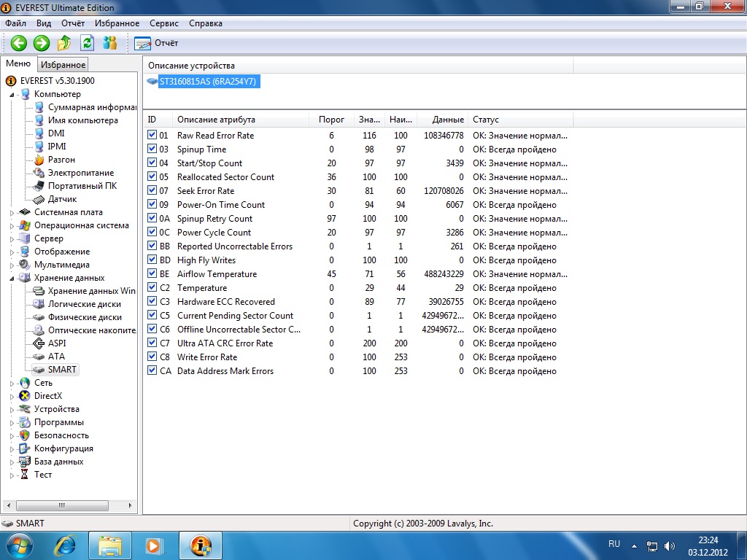The height and width of the screenshot is (560, 747).
Task: Select the SMART tree icon
Action: point(39,370)
